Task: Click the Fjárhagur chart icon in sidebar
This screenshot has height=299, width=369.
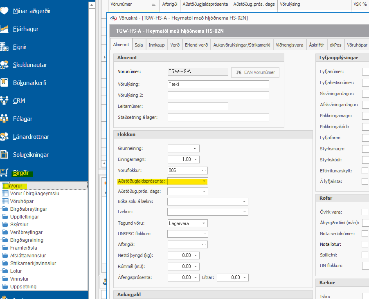Action: coord(4,29)
